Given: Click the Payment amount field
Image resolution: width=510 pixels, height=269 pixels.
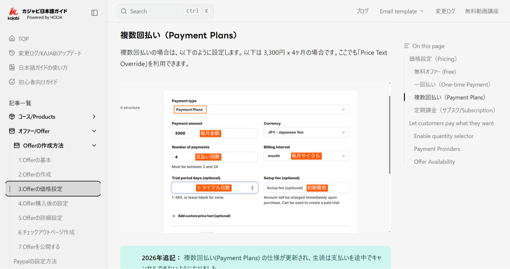Looking at the screenshot, I should pyautogui.click(x=214, y=133).
